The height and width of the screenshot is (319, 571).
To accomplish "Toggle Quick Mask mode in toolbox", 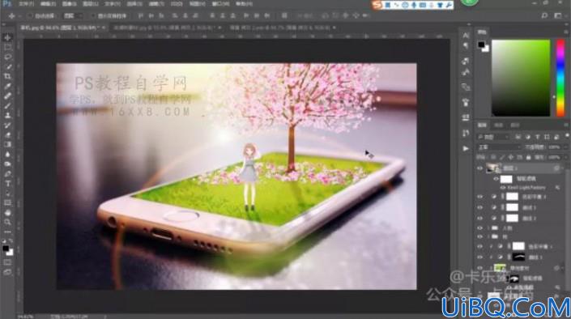I will click(x=7, y=262).
